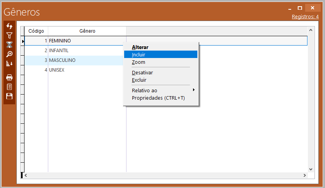Viewport: 325px width, 188px height.
Task: Click the floppy disk save icon
Action: (x=9, y=96)
